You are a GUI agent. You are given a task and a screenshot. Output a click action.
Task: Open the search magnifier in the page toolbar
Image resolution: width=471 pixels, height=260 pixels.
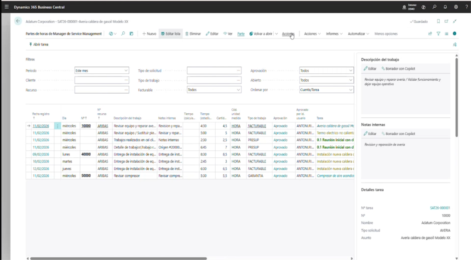(123, 33)
